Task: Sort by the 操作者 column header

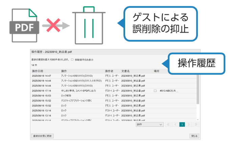Action: pyautogui.click(x=109, y=71)
